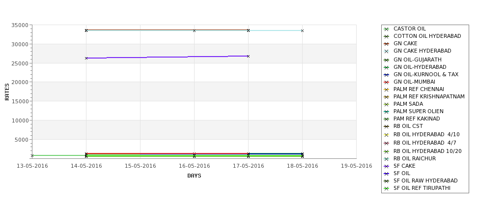The height and width of the screenshot is (211, 479).
Task: Click the top data point at 16-05-2016
Action: (194, 30)
